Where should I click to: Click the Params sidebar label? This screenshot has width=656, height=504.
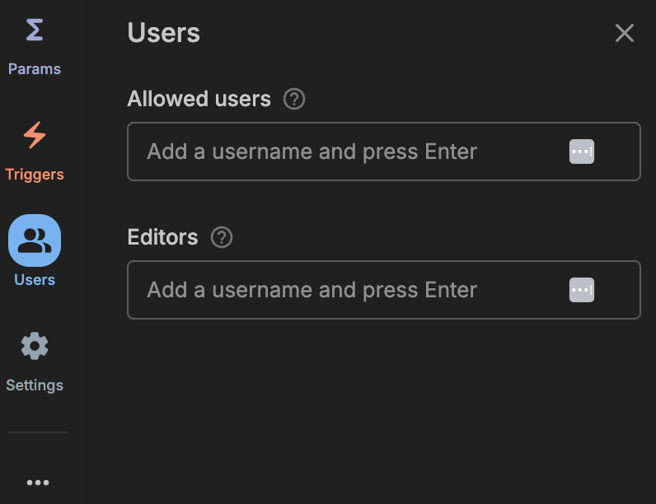35,69
